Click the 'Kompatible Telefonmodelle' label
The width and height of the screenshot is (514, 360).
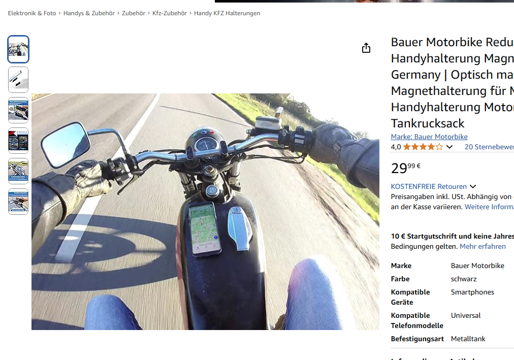[x=417, y=320]
